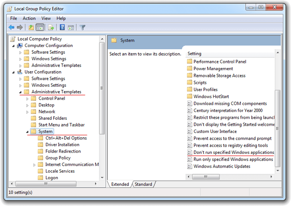The height and width of the screenshot is (206, 291).
Task: Switch to the Standard tab
Action: coord(143,184)
